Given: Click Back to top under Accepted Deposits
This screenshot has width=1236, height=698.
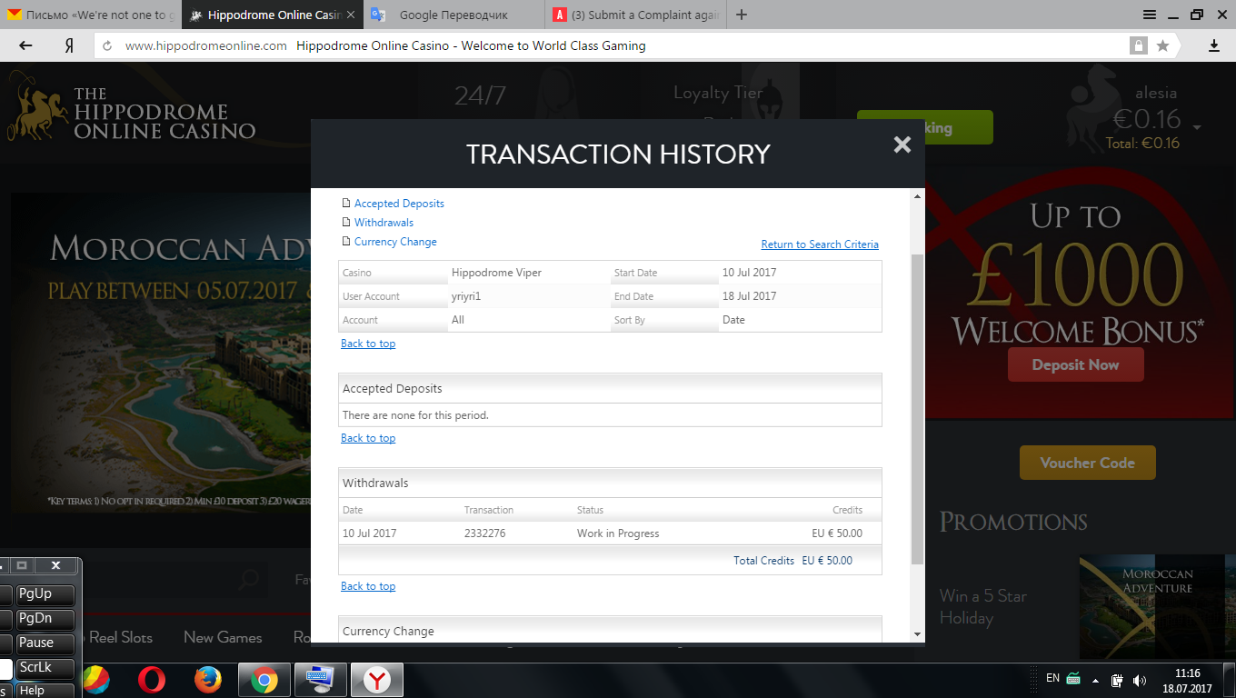Looking at the screenshot, I should point(368,438).
